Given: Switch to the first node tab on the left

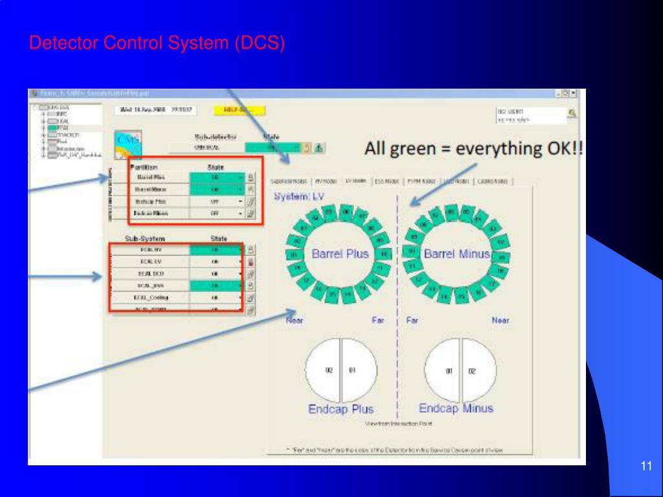Looking at the screenshot, I should pyautogui.click(x=289, y=181).
